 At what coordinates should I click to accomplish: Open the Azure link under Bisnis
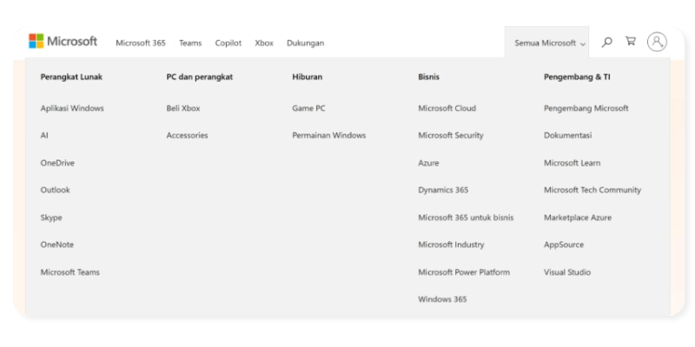point(428,163)
